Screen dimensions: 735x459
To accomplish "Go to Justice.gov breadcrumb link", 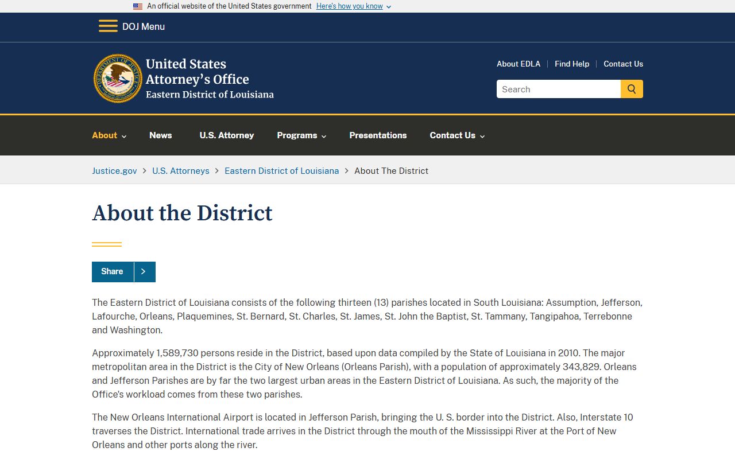I will (x=114, y=171).
